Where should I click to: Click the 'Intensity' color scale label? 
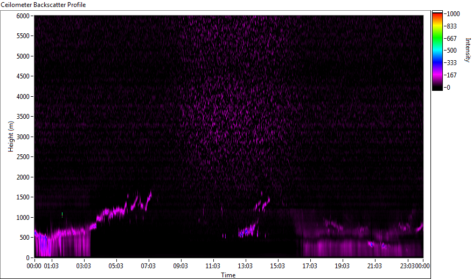point(468,50)
